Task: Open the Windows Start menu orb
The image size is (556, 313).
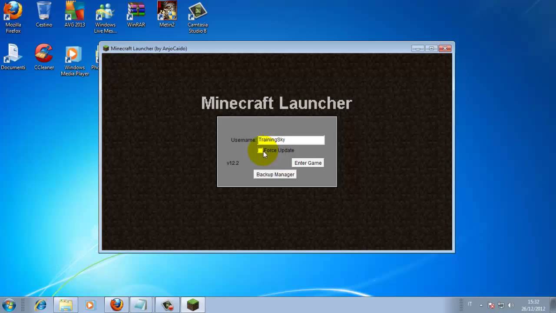Action: coord(9,305)
